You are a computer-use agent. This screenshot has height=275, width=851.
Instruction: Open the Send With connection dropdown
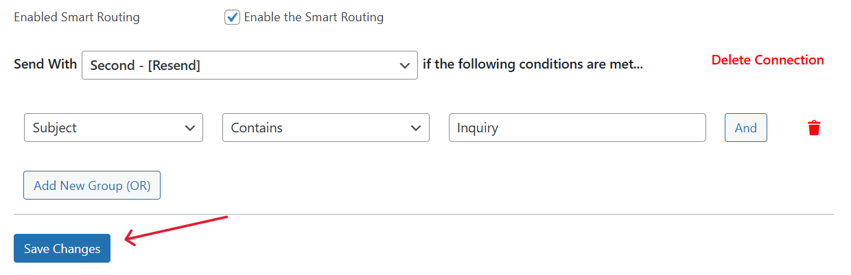[249, 65]
